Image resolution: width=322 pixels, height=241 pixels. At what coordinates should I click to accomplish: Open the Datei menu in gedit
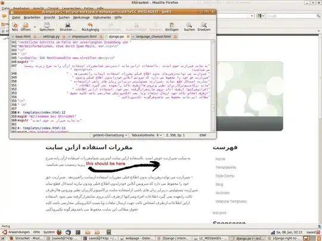coord(16,18)
